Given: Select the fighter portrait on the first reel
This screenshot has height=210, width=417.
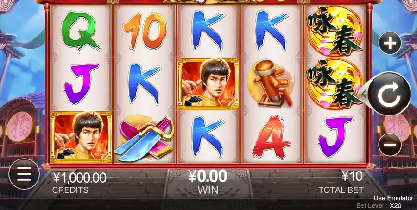Looking at the screenshot, I should 81,137.
